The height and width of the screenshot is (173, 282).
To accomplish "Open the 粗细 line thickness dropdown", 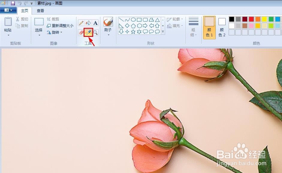I will 194,27.
